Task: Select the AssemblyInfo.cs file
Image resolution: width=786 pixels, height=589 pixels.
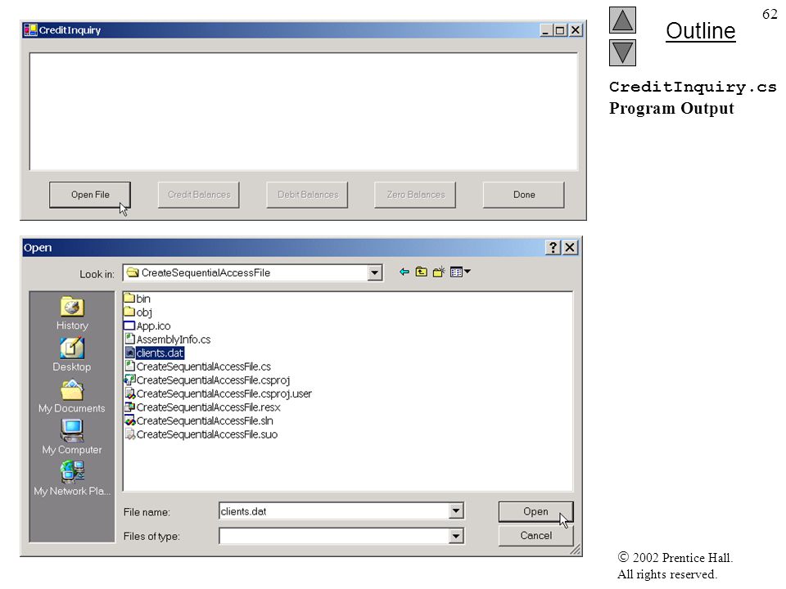Action: pyautogui.click(x=167, y=339)
